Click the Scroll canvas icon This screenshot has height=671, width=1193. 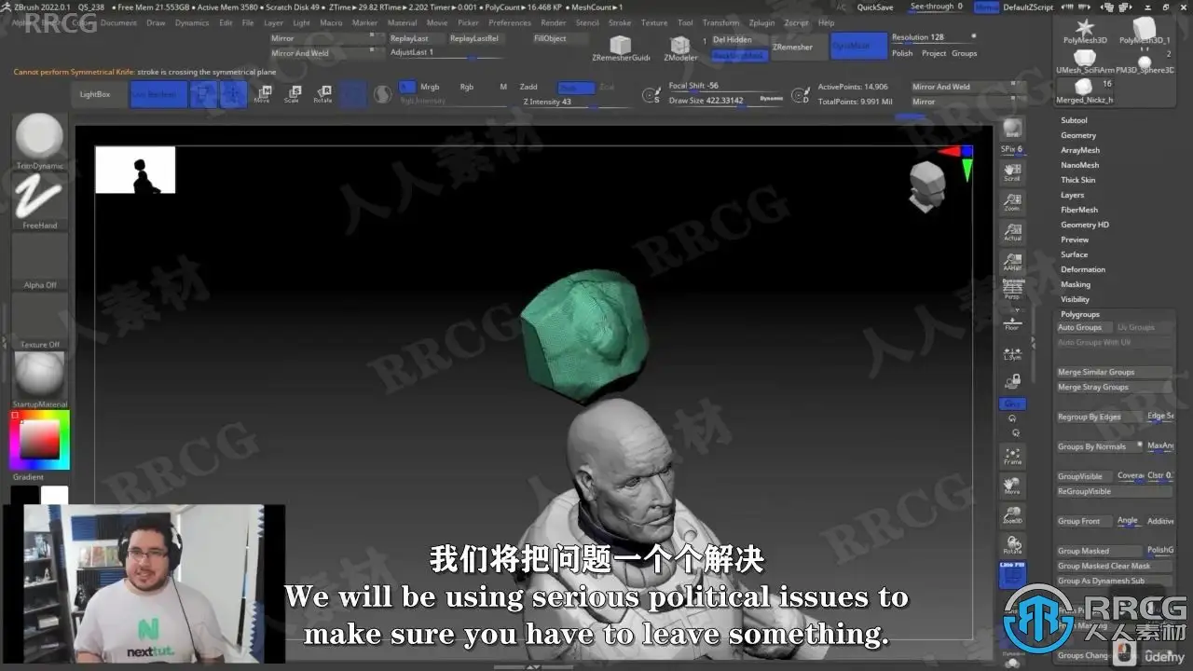coord(1012,172)
